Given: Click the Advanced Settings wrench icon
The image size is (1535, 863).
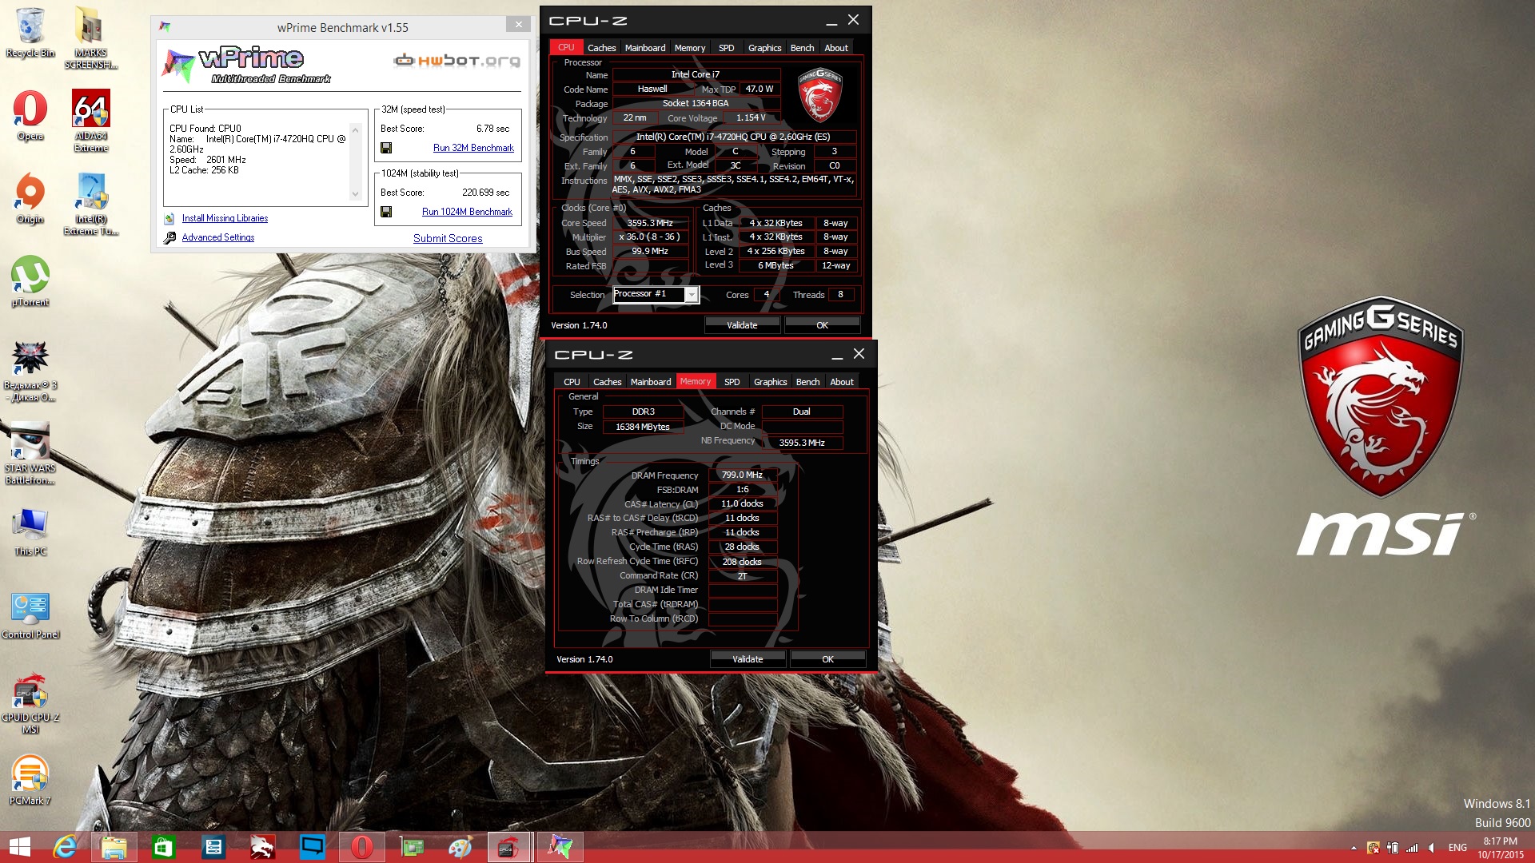Looking at the screenshot, I should [x=169, y=238].
